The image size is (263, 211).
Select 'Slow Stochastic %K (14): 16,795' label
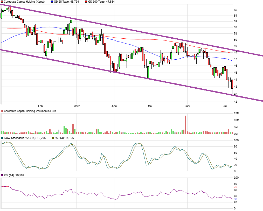[x=25, y=138]
